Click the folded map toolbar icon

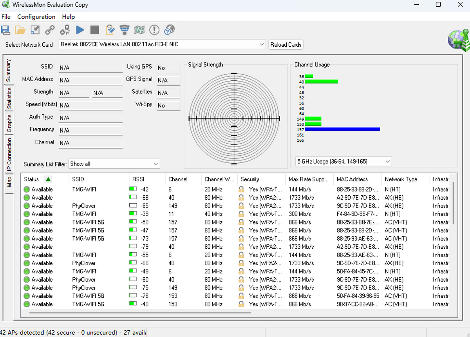tap(139, 30)
